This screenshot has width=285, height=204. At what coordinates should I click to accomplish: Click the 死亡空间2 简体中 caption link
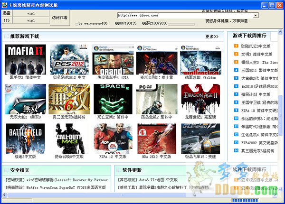point(113,117)
